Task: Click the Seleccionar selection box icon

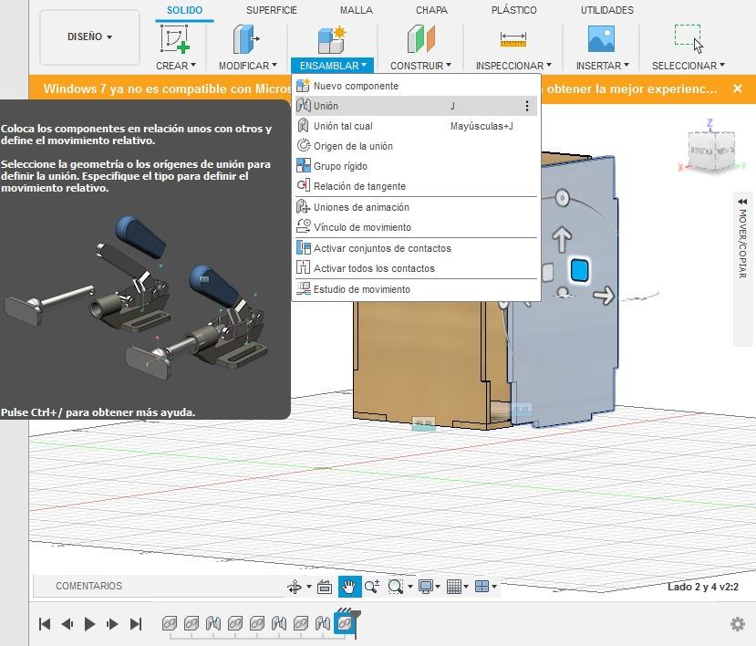Action: pyautogui.click(x=688, y=38)
